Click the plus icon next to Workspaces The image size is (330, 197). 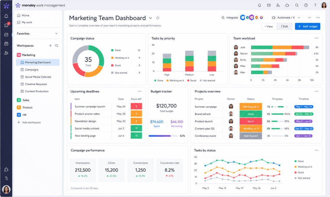(x=50, y=46)
